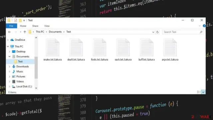The image size is (213, 120).
Task: Select the fools.txt.Sakura file
Action: coord(100,50)
